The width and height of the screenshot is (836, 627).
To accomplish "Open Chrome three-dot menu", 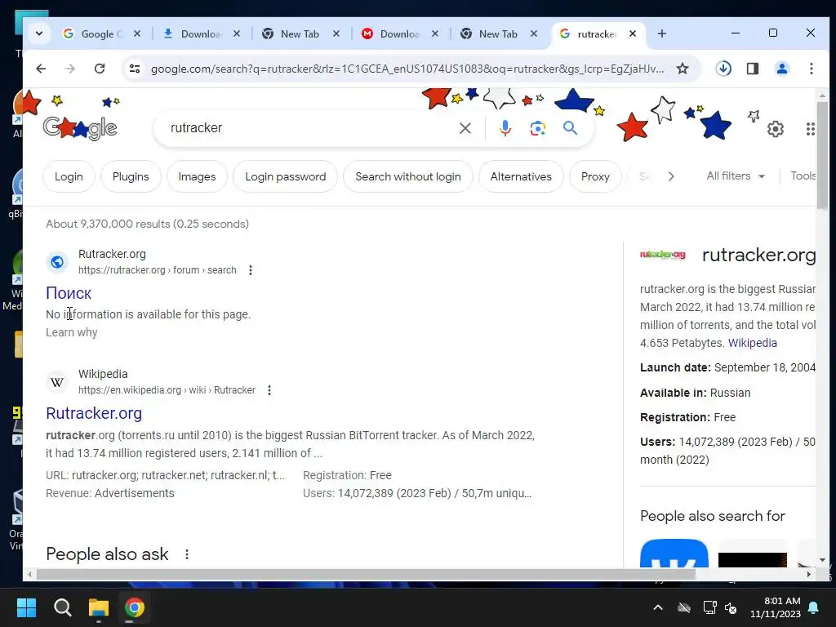I will 811,69.
